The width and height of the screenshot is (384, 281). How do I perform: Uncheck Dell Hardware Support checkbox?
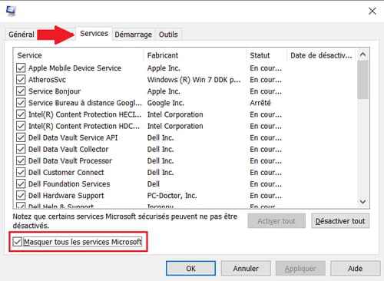tap(21, 196)
